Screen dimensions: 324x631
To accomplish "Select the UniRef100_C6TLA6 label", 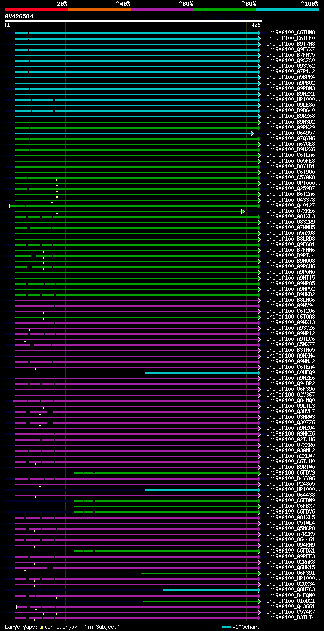I will (x=291, y=155).
